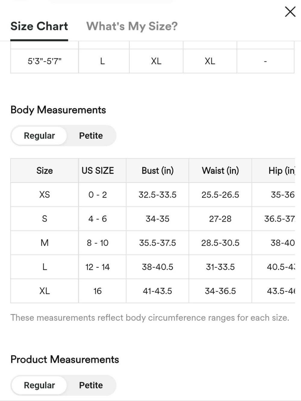Click the Body Measurements heading
Viewport: 301px width, 401px height.
(x=58, y=110)
